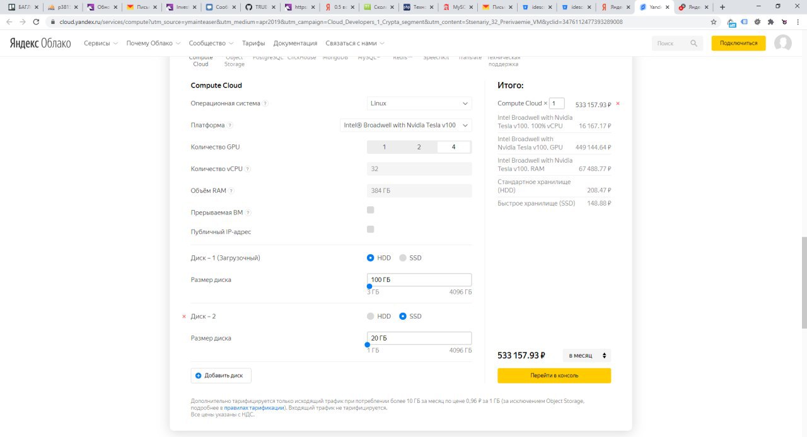The width and height of the screenshot is (807, 437).
Task: Open a new browser tab
Action: coord(723,7)
